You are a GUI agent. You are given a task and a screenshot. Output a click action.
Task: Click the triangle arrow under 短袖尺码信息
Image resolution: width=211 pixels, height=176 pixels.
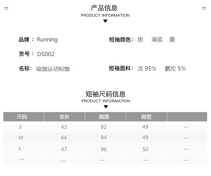click(x=106, y=107)
